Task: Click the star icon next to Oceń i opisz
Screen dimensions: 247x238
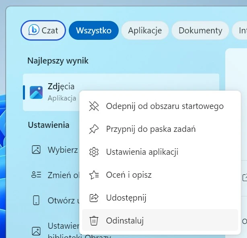Action: point(94,175)
